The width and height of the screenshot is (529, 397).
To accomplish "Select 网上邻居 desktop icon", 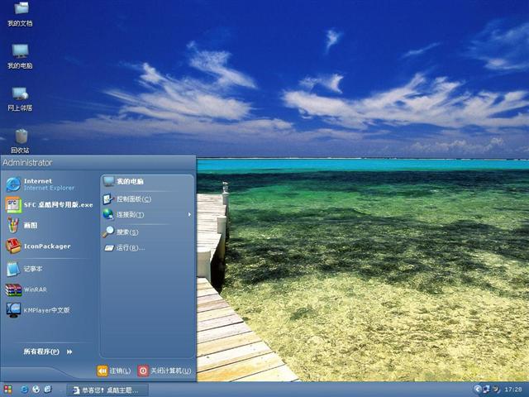I will [20, 97].
